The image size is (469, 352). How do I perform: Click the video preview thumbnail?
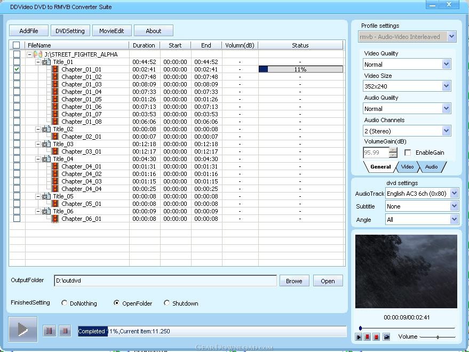(x=406, y=271)
